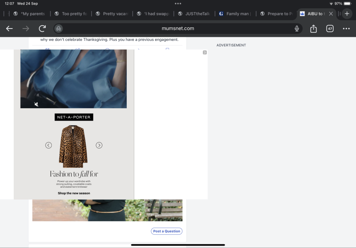Show previous item with the left carousel chevron
This screenshot has height=248, width=356.
pyautogui.click(x=48, y=145)
